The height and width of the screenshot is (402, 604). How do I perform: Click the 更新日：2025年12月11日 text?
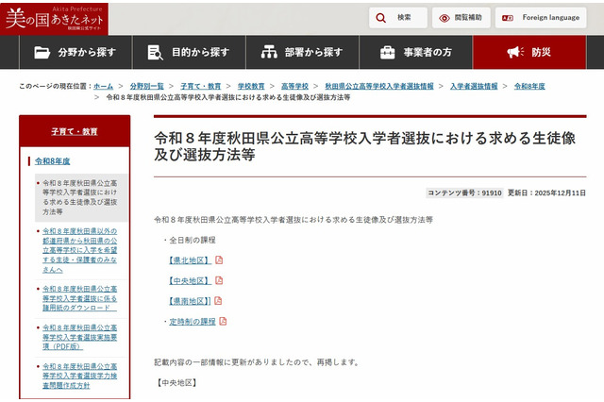[x=546, y=193]
